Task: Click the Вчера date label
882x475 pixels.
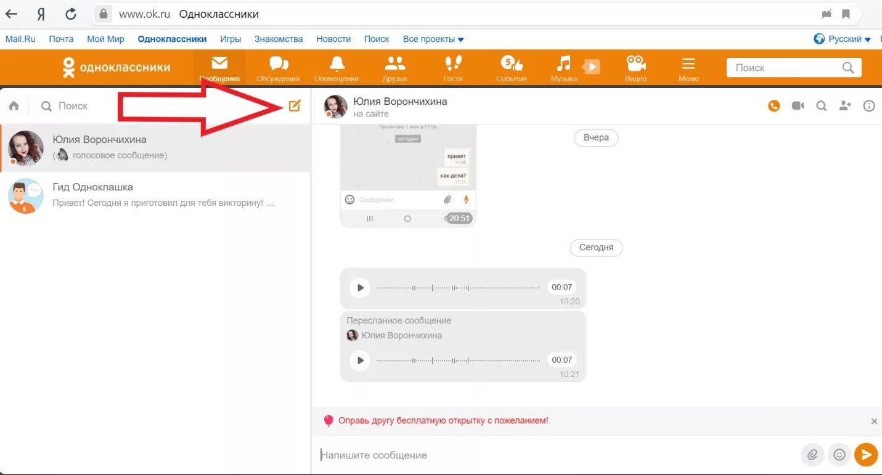Action: coord(596,137)
